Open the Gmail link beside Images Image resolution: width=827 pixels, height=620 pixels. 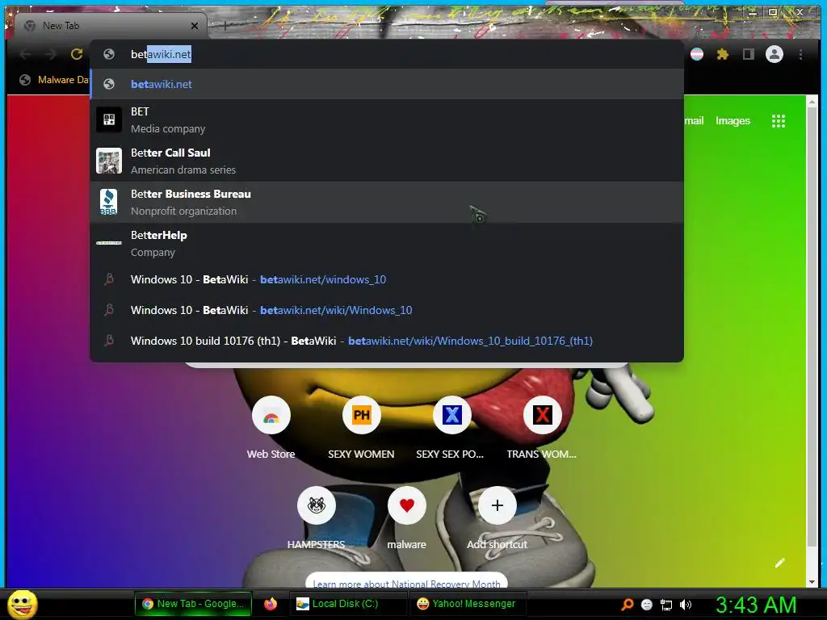pyautogui.click(x=694, y=121)
